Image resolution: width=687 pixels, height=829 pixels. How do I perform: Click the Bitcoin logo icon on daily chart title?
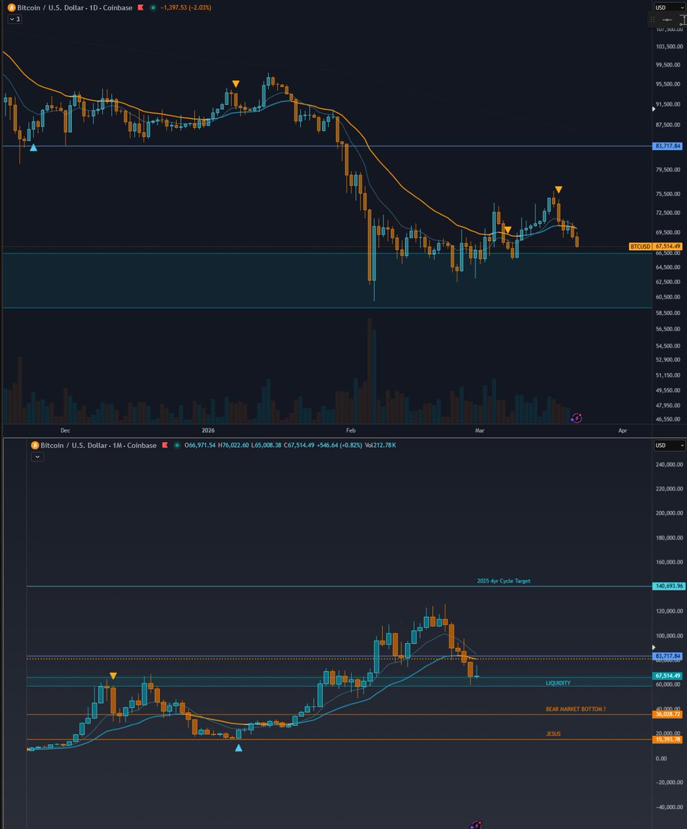click(10, 7)
